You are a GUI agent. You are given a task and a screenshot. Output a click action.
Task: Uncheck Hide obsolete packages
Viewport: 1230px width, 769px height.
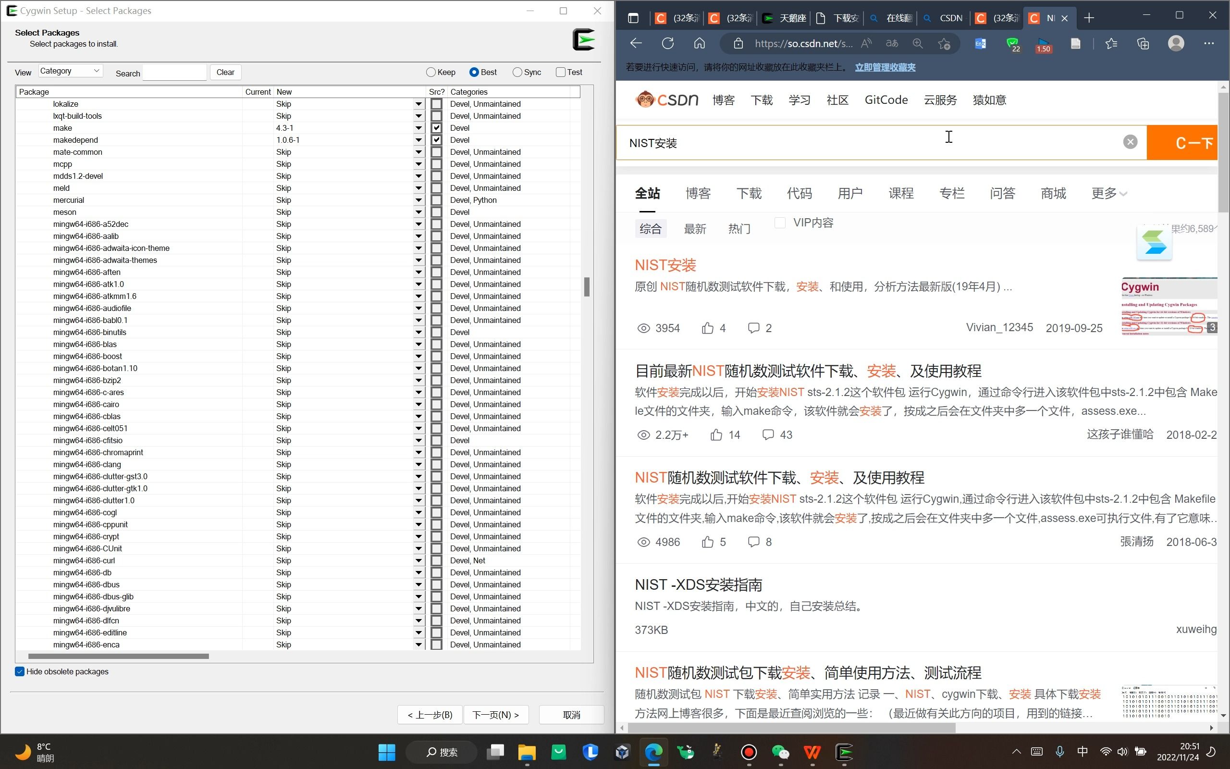(x=20, y=671)
